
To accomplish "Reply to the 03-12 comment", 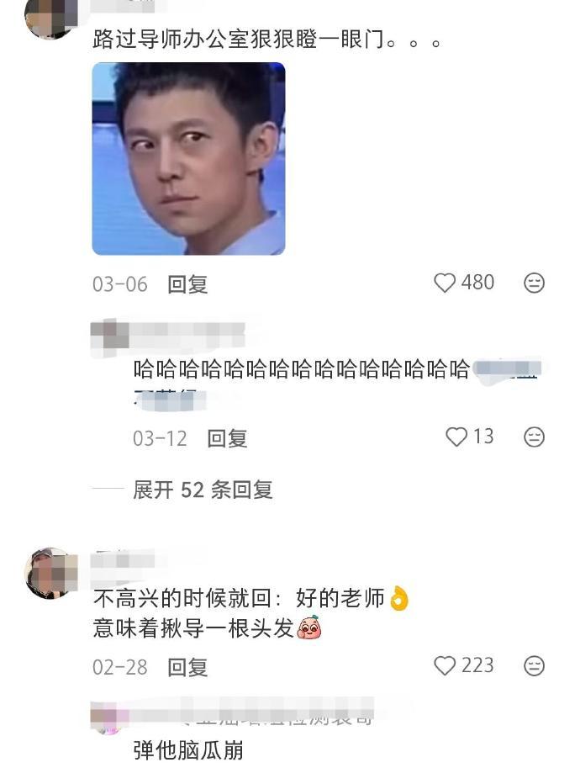I will click(x=227, y=438).
